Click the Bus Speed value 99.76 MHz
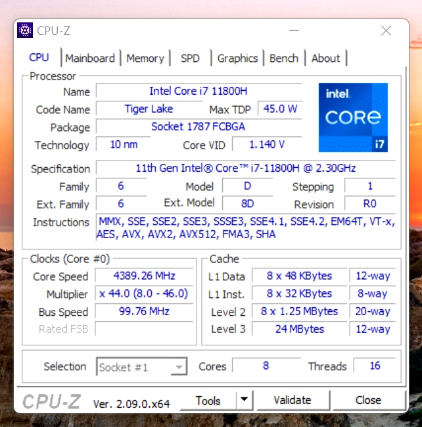 click(x=144, y=311)
